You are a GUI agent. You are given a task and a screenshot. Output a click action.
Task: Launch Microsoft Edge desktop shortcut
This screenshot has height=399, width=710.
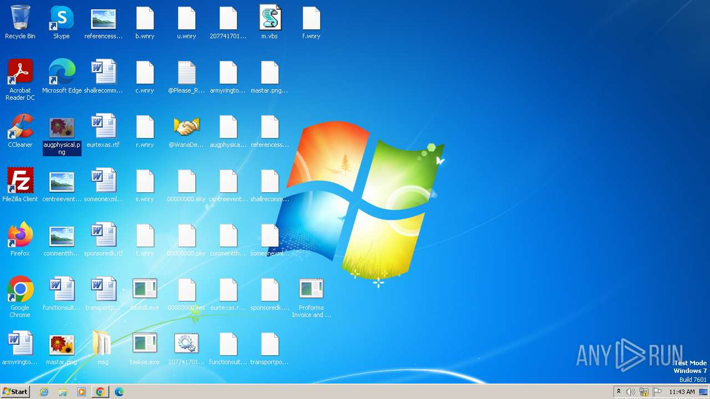[62, 77]
